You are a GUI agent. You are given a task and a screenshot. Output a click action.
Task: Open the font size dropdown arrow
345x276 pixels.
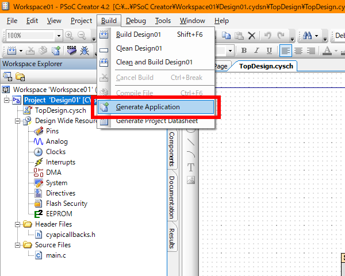(x=230, y=51)
